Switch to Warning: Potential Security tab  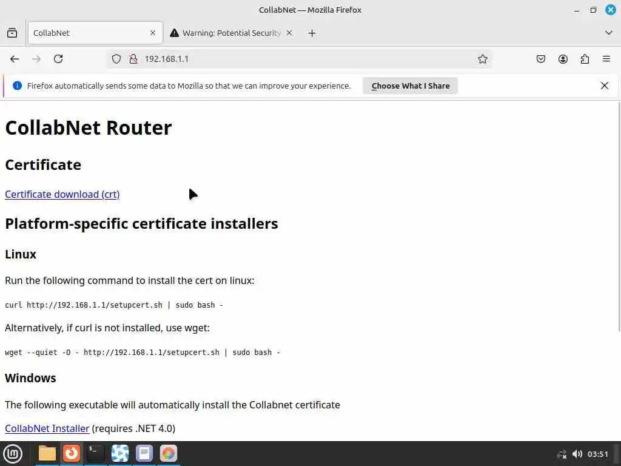pos(232,33)
